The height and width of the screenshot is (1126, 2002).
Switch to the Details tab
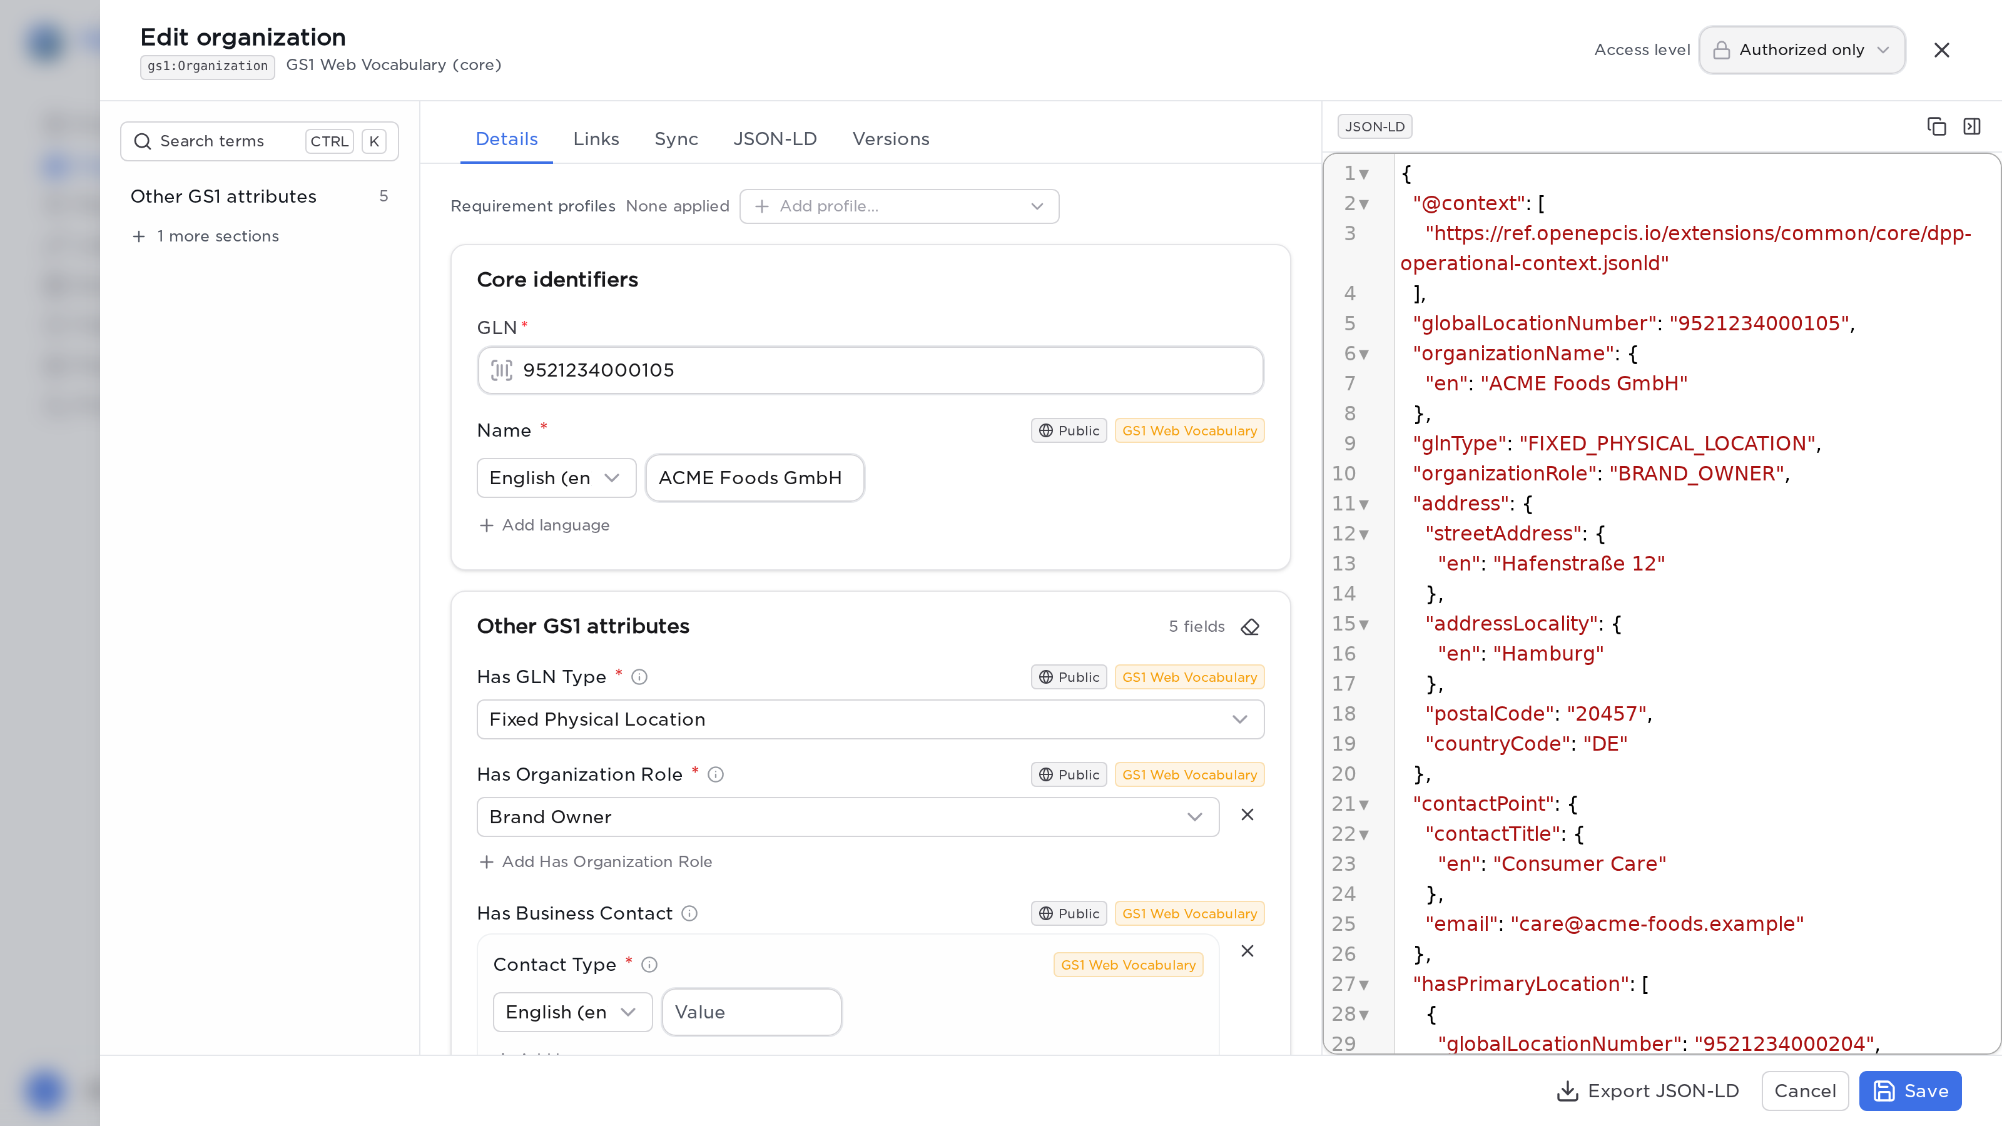pos(507,140)
